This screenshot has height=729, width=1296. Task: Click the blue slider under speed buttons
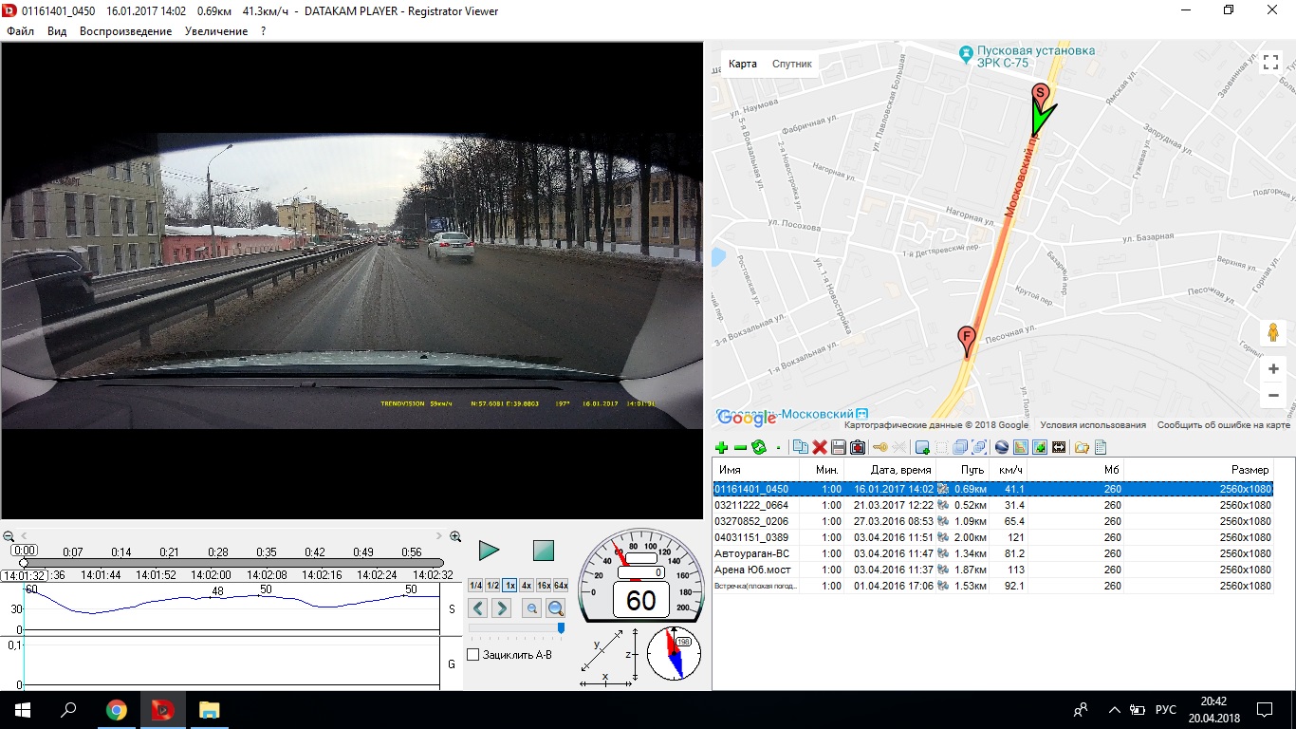(x=561, y=627)
